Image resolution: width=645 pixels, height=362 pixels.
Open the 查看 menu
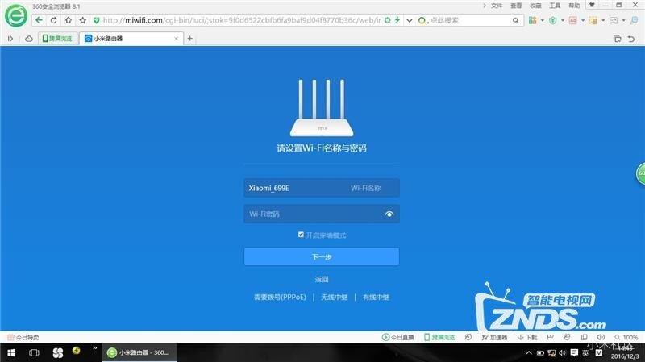point(516,6)
